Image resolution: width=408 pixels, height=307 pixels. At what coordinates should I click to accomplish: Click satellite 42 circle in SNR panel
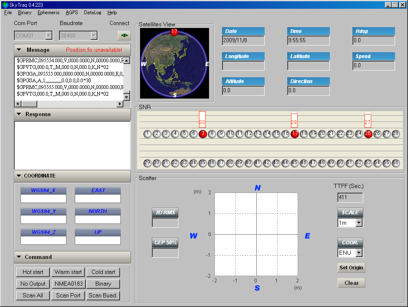[x=267, y=163]
